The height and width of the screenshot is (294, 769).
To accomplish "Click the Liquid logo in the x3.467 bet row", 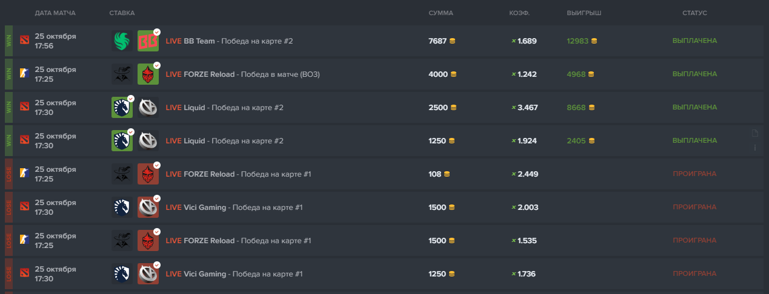I will pos(122,108).
